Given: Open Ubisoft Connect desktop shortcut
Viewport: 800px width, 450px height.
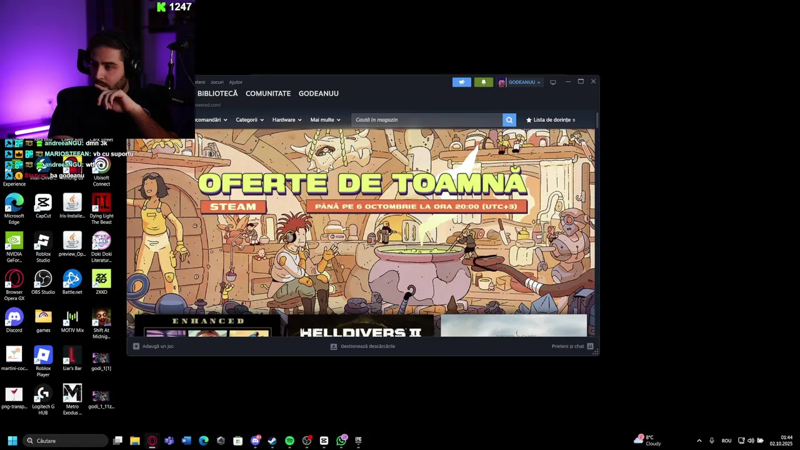Looking at the screenshot, I should tap(101, 171).
